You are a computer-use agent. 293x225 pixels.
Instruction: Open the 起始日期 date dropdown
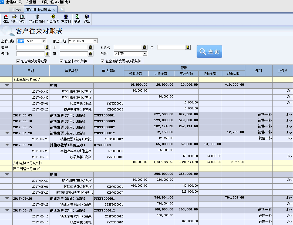(x=44, y=41)
